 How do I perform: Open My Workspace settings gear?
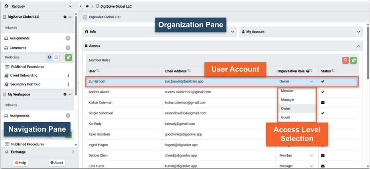(65, 94)
